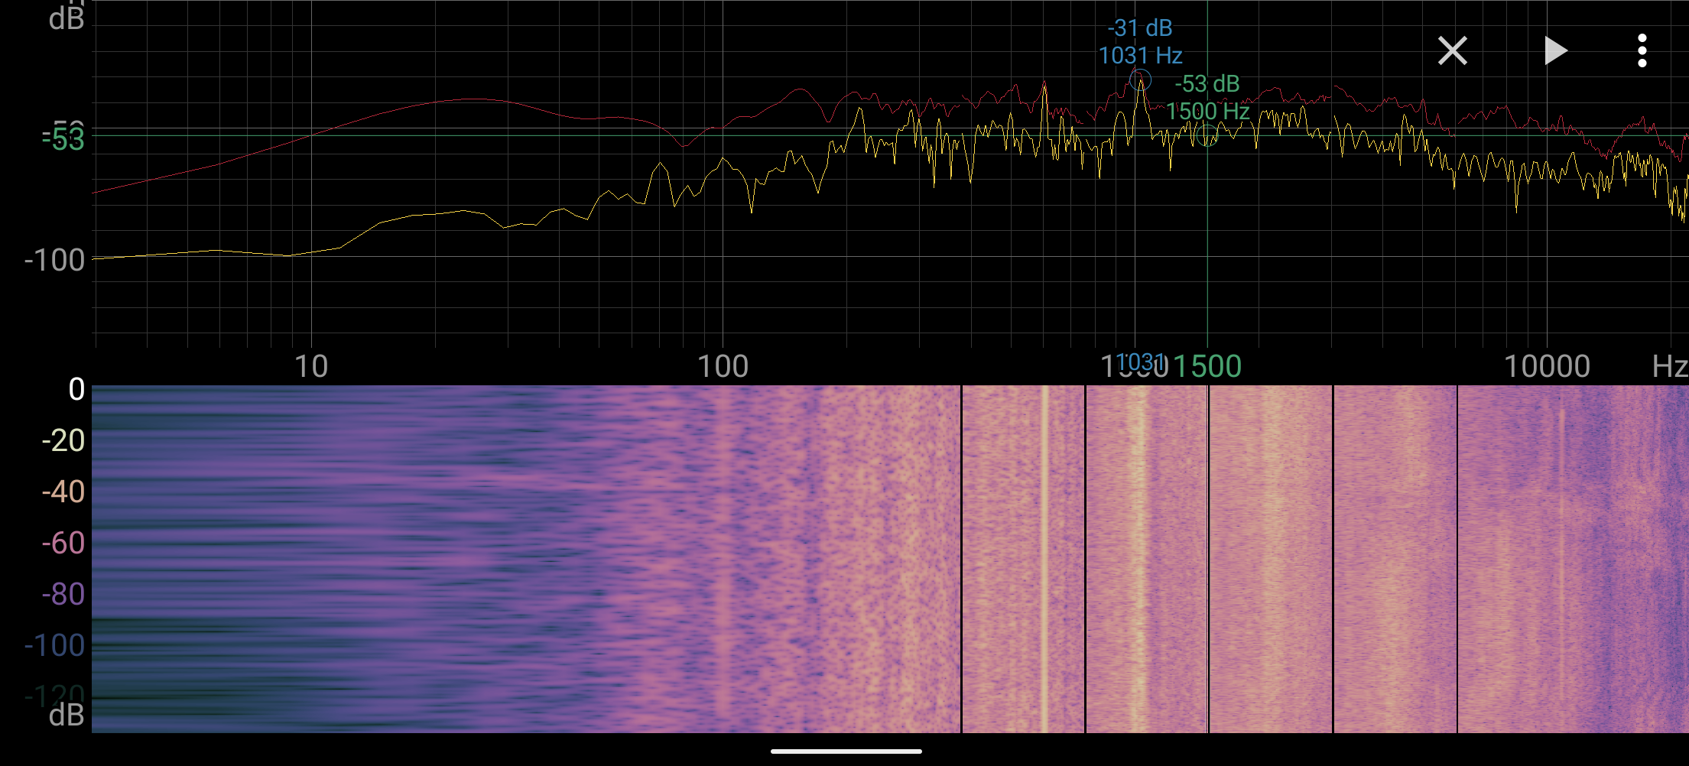Image resolution: width=1689 pixels, height=766 pixels.
Task: Open the three-dot overflow menu
Action: click(1642, 51)
